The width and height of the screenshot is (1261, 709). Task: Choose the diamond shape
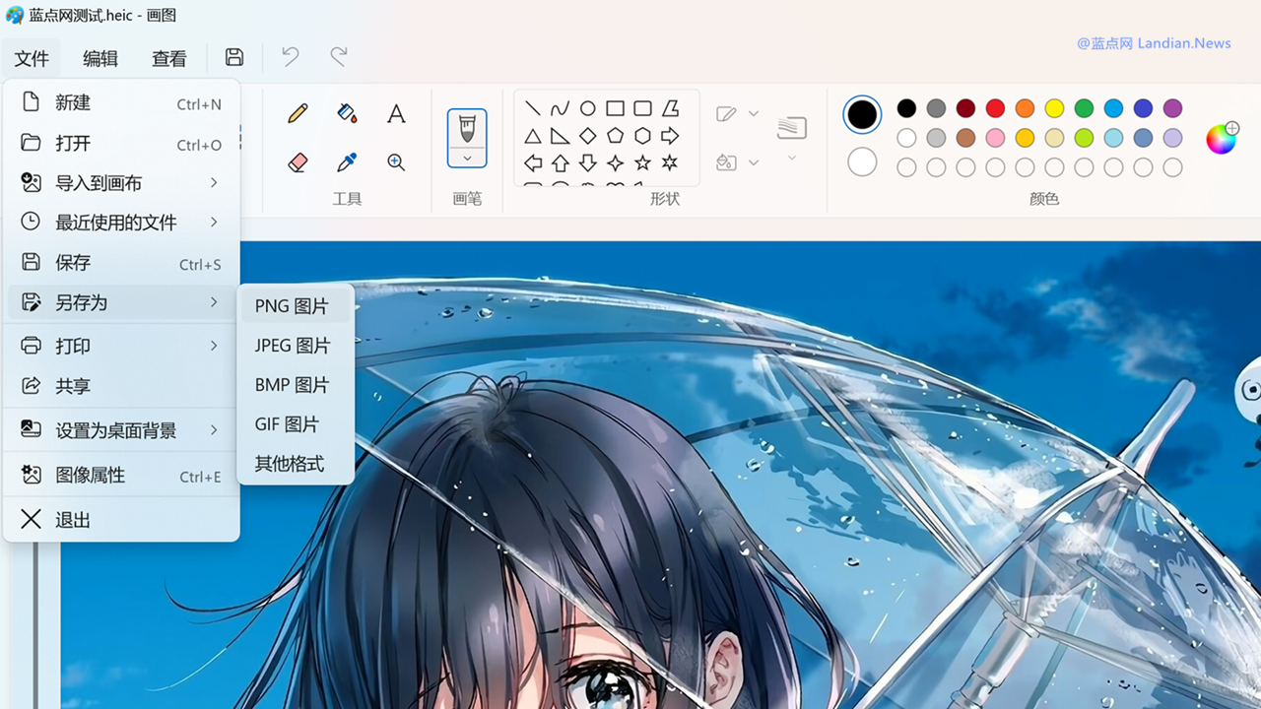tap(588, 136)
